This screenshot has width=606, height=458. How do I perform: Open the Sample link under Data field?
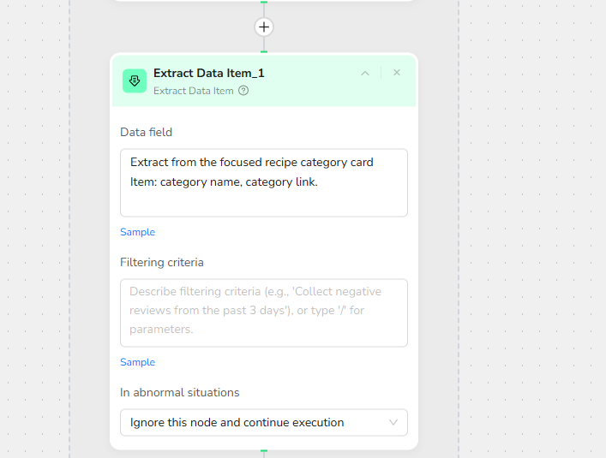point(137,232)
